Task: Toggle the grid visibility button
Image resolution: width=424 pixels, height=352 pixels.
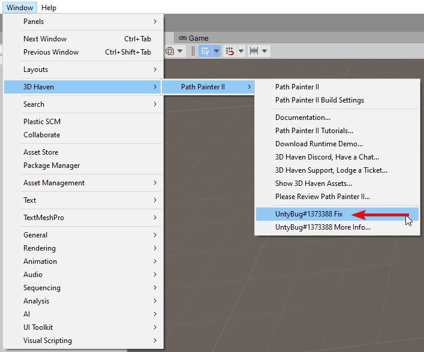Action: tap(205, 51)
